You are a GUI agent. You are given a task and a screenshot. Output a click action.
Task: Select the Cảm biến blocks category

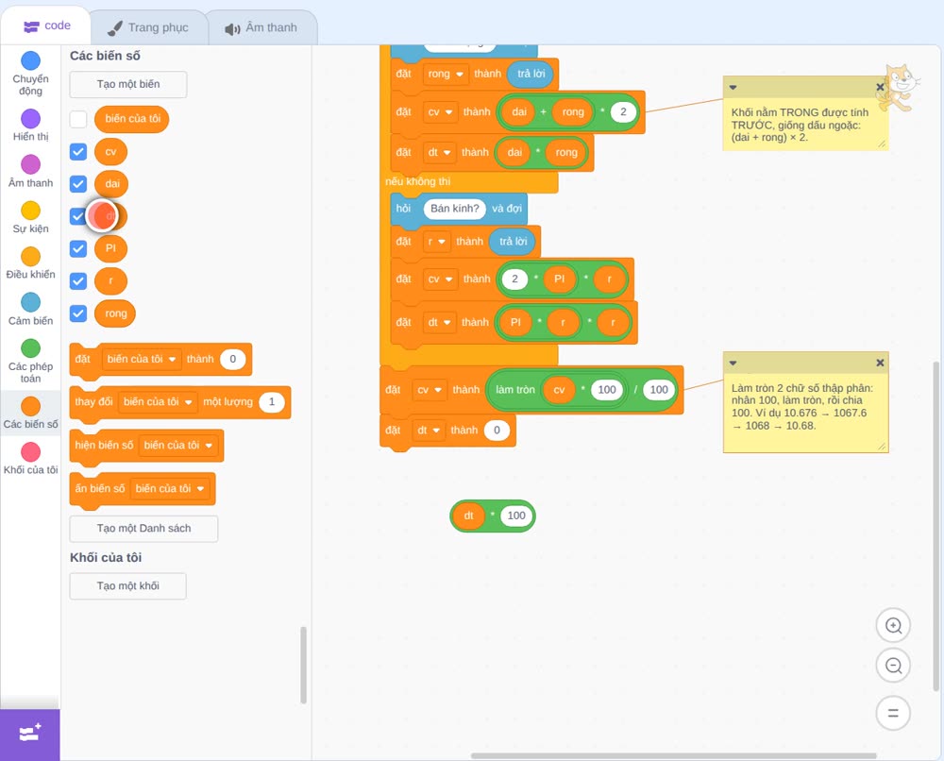[x=30, y=309]
